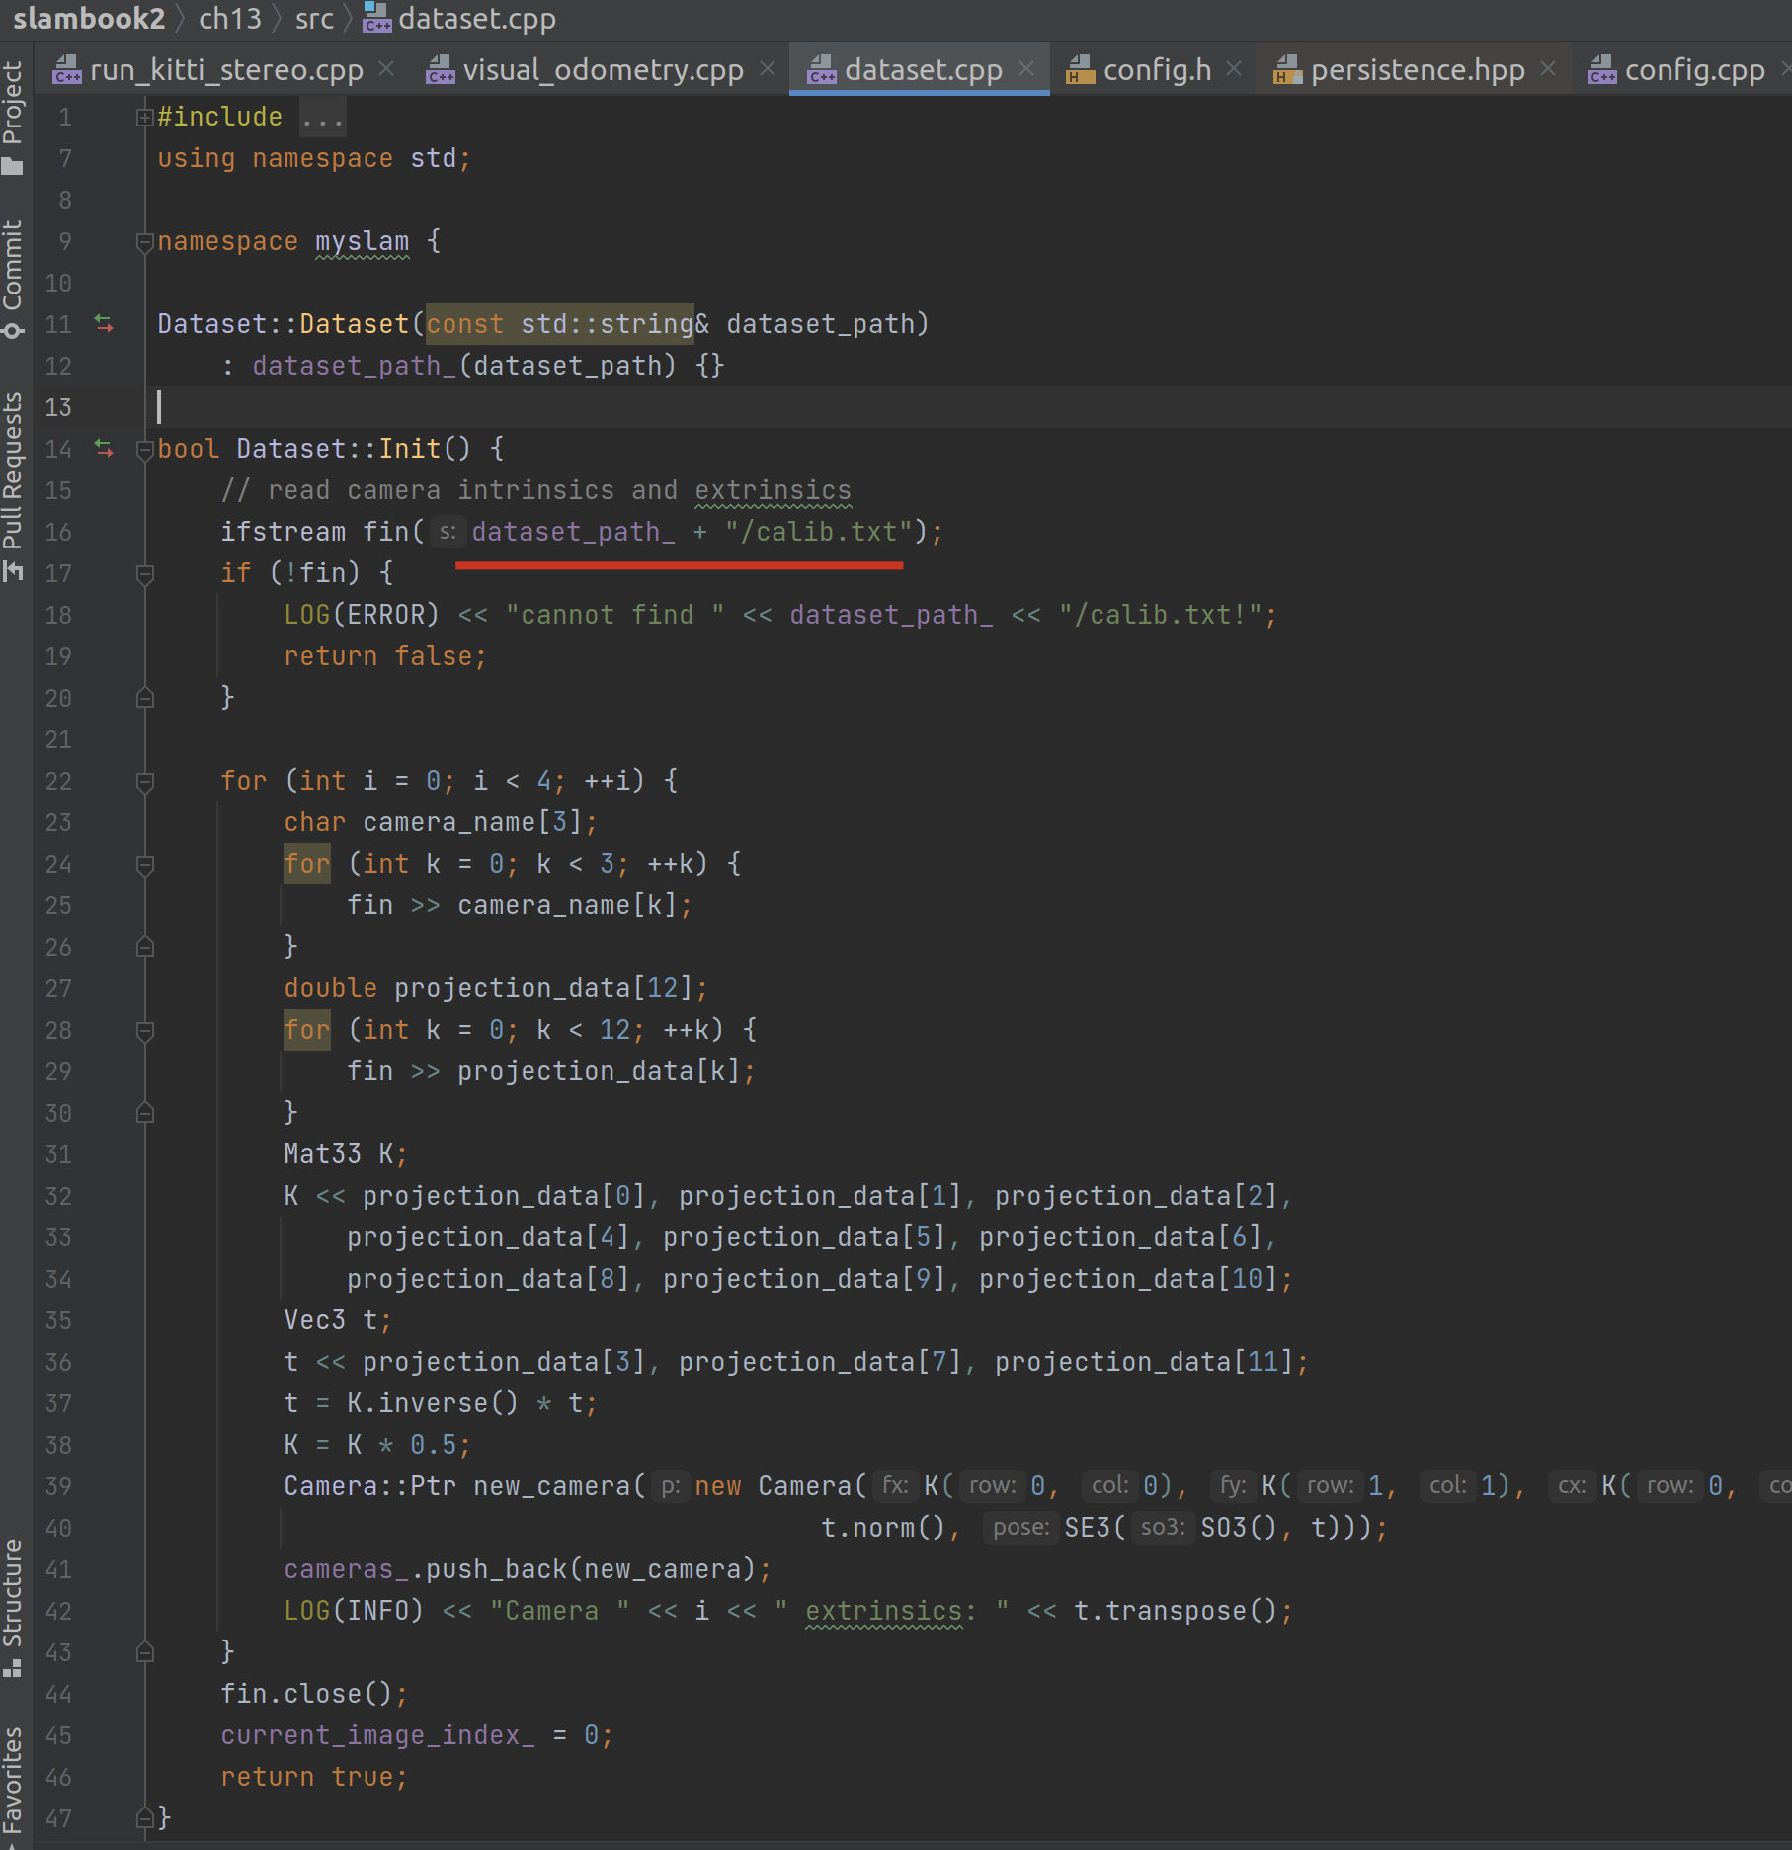Screen dimensions: 1792x1850
Task: Close the visual_odometry.cpp tab
Action: tap(768, 69)
